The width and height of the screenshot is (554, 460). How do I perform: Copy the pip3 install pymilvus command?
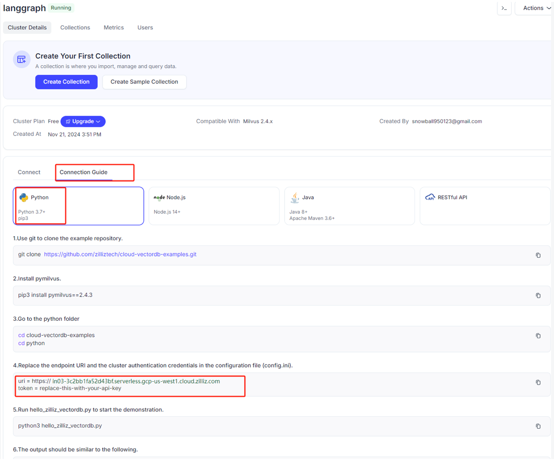point(538,296)
